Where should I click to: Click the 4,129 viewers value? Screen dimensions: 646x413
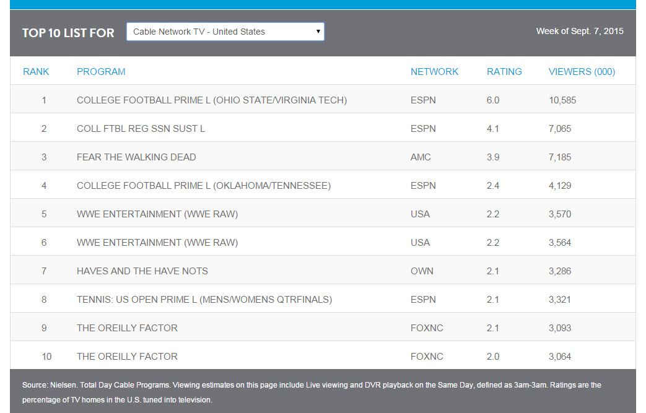560,185
